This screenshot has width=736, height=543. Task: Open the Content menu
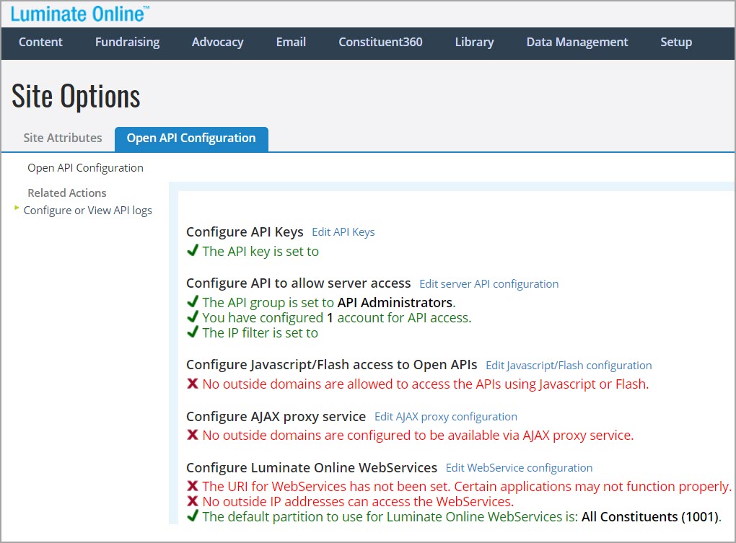click(x=40, y=43)
